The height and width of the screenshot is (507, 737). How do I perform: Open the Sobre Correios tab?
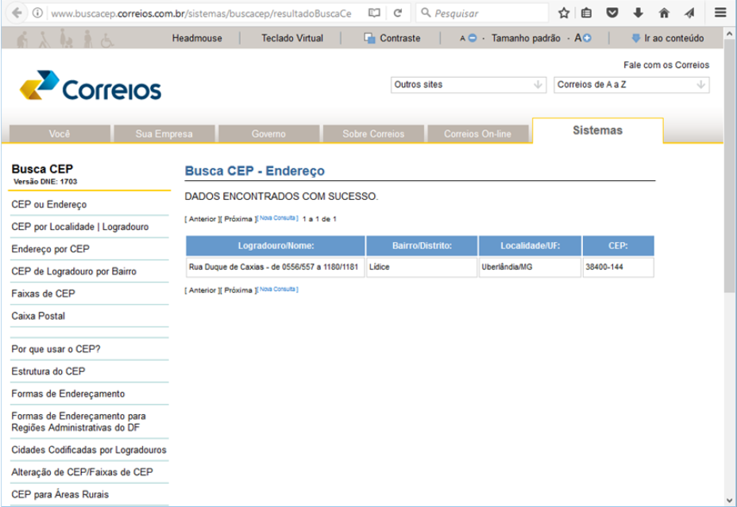click(373, 134)
